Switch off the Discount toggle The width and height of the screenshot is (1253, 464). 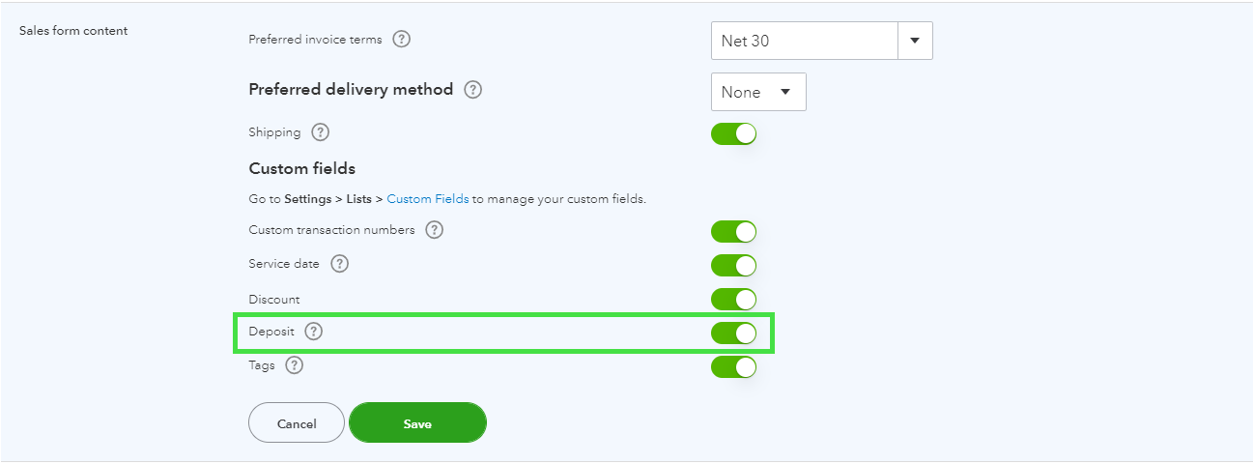click(733, 300)
